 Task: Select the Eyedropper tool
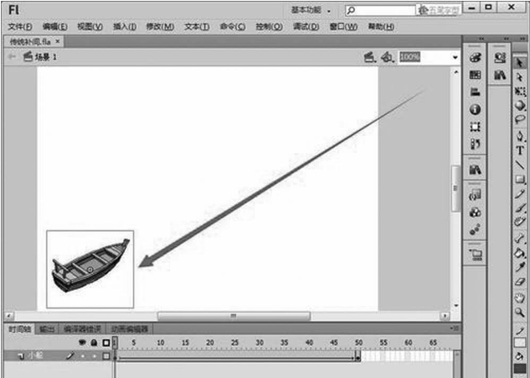[520, 267]
